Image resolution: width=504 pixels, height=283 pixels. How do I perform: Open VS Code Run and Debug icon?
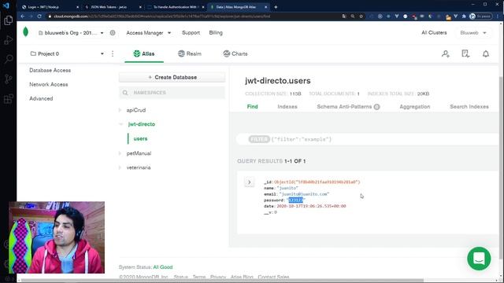[9, 40]
